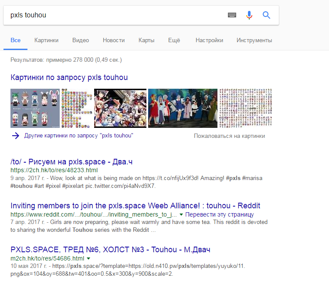The width and height of the screenshot is (329, 284).
Task: Click the results count text 278 000
Action: point(66,60)
